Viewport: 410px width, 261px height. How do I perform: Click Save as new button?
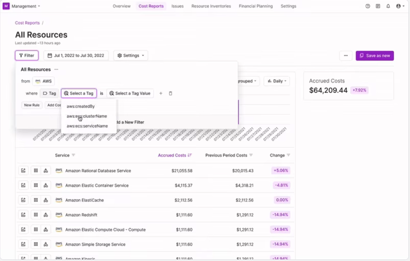tap(375, 56)
